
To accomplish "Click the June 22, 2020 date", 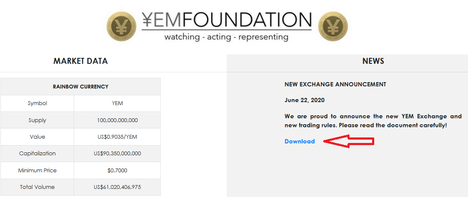I will [x=304, y=100].
